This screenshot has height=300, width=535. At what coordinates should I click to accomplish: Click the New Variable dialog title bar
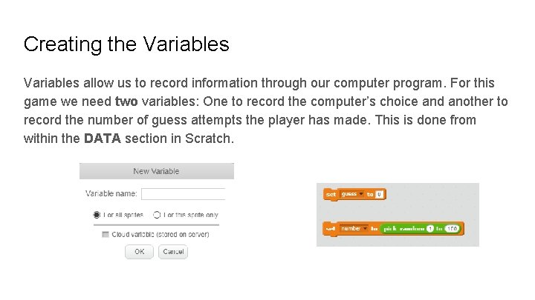click(156, 171)
